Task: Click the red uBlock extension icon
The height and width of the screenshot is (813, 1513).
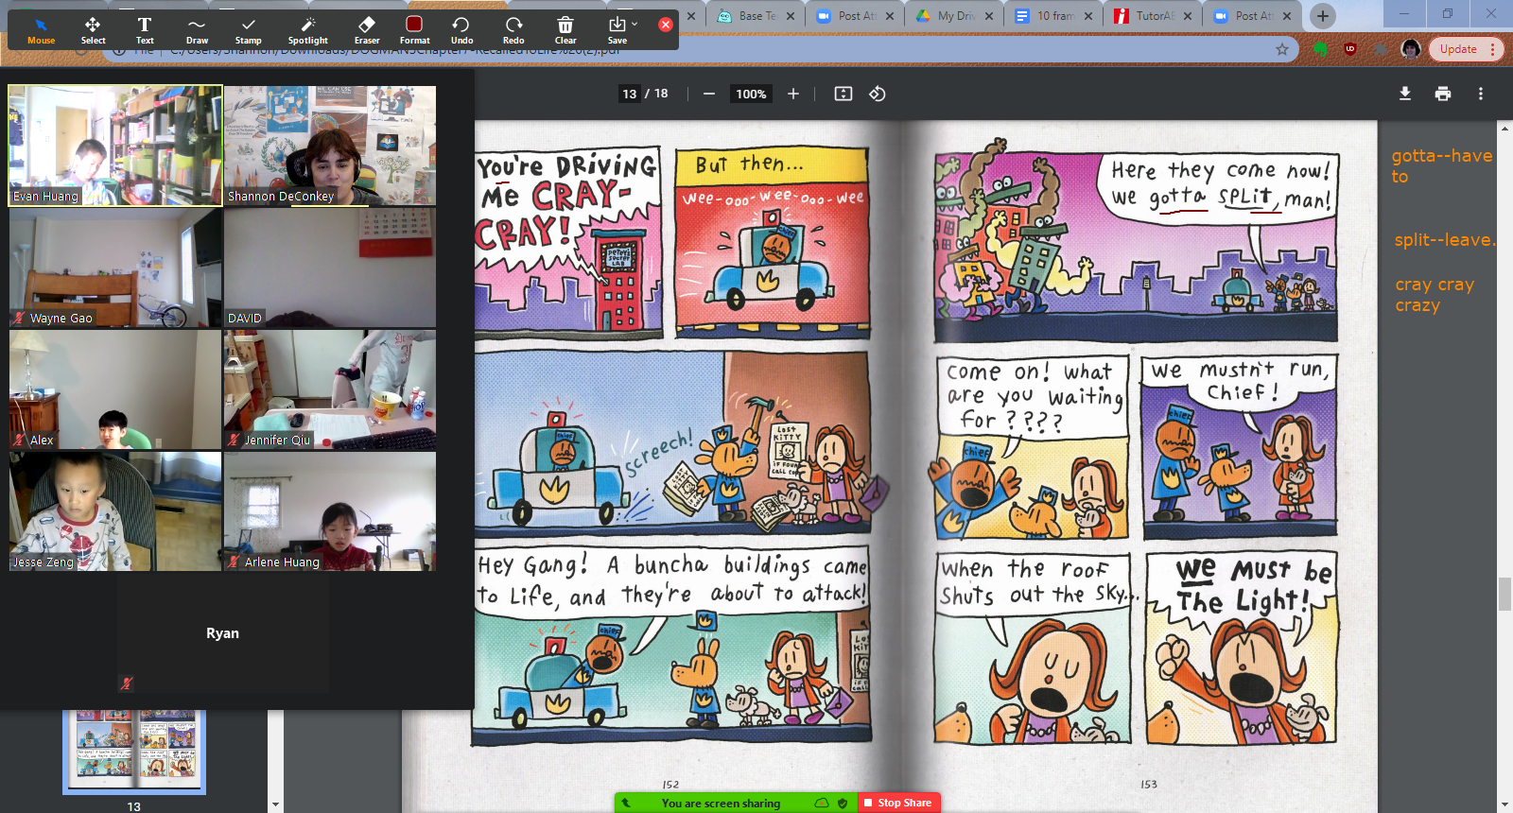Action: (x=1350, y=49)
